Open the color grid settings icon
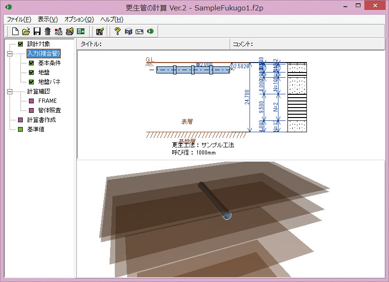 pyautogui.click(x=100, y=31)
